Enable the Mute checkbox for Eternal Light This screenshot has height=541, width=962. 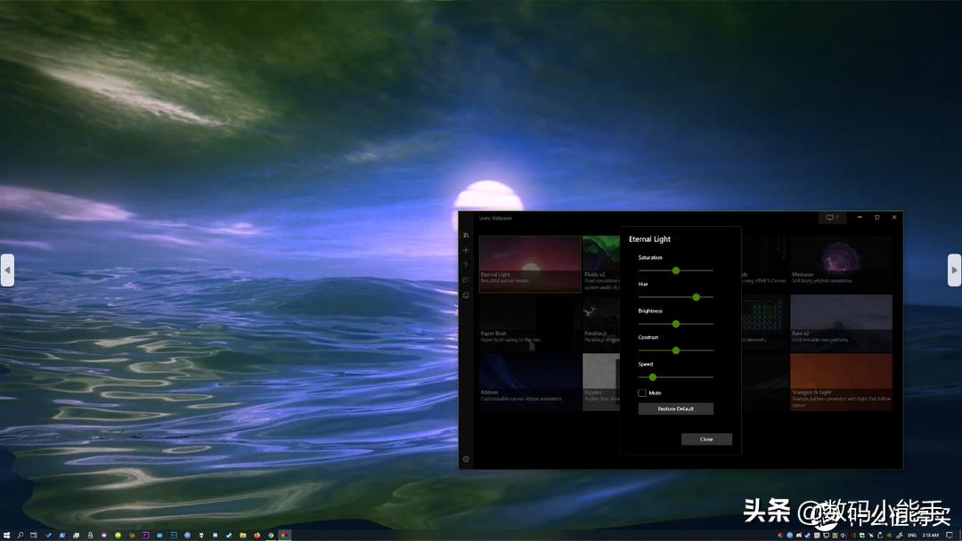[x=641, y=392]
